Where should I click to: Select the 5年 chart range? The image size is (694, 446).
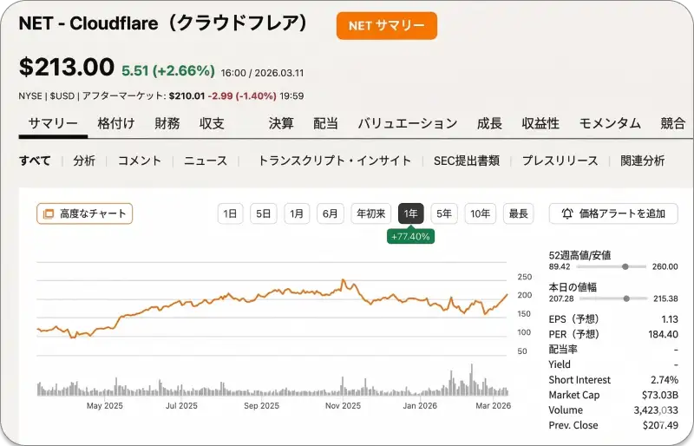tap(444, 214)
